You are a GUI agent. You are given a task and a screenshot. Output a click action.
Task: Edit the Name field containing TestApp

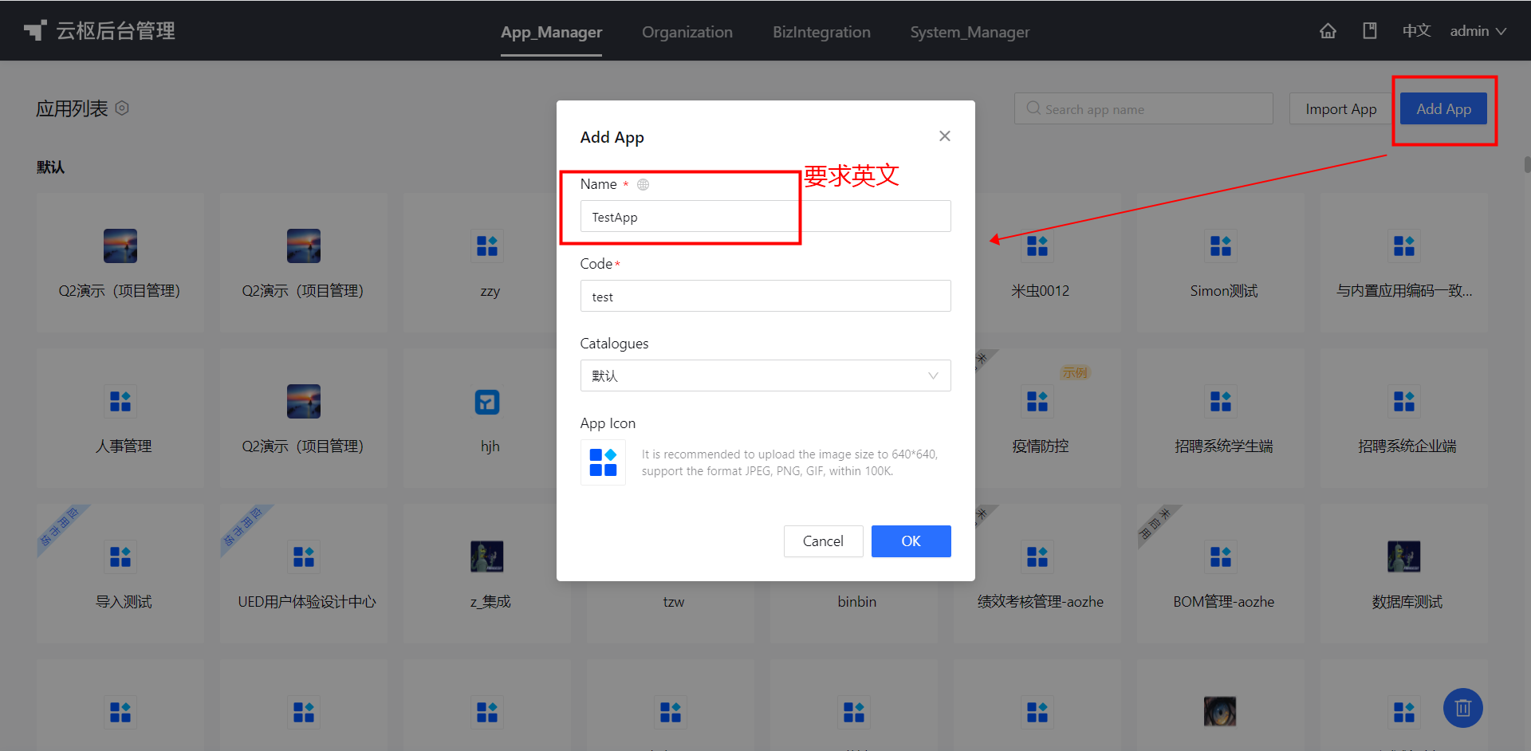[765, 216]
